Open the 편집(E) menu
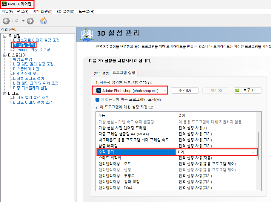271x202 pixels. pyautogui.click(x=23, y=12)
